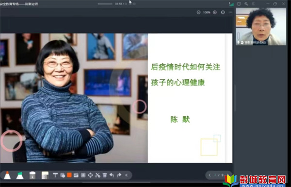Click the presenter's webcam video thumbnail
291x187 pixels.
pos(261,27)
